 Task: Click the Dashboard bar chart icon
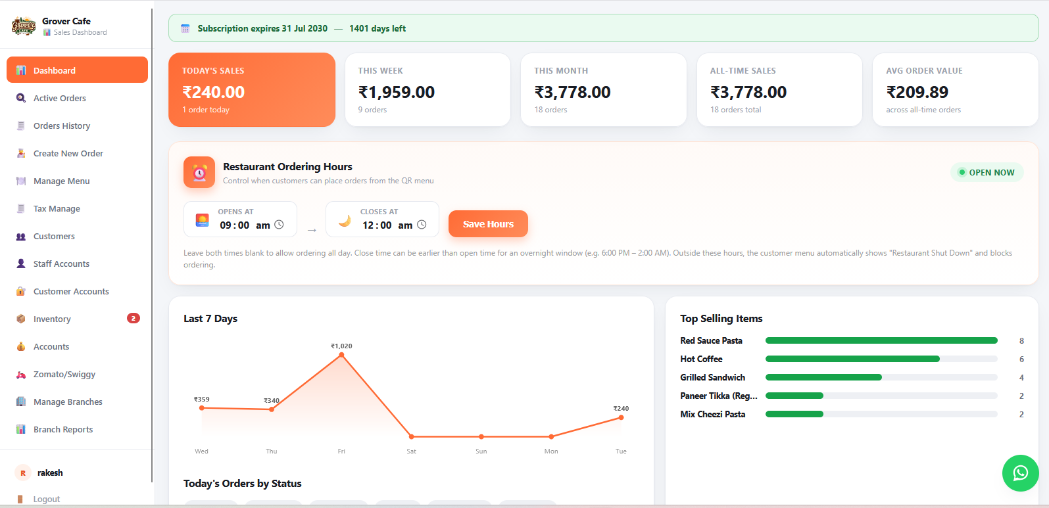coord(21,70)
